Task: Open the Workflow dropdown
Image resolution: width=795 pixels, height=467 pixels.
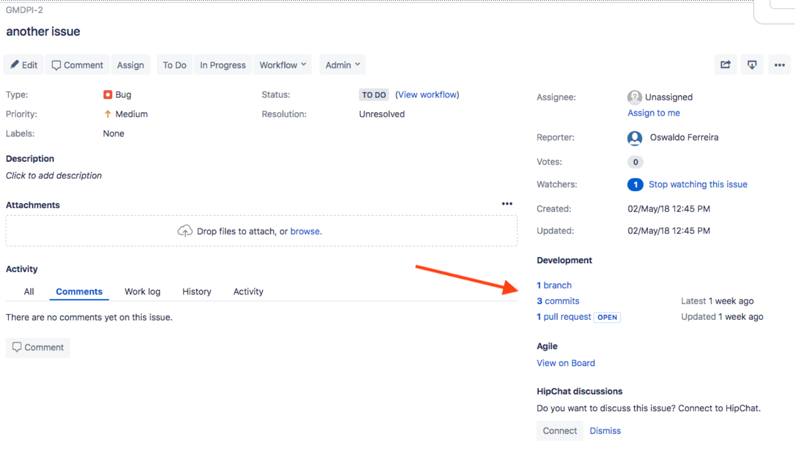Action: click(282, 65)
